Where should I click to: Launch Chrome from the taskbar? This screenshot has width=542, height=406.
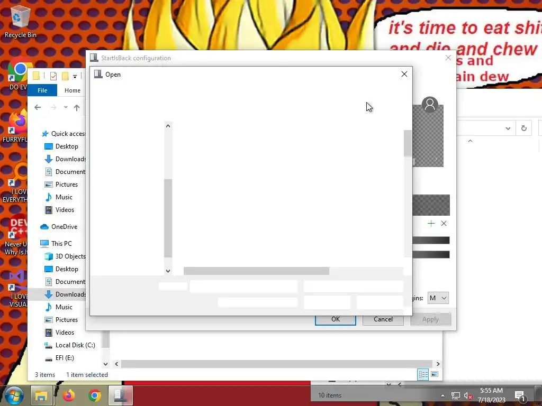point(95,395)
